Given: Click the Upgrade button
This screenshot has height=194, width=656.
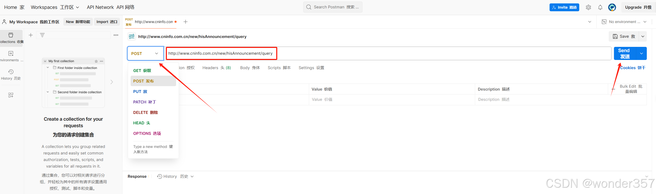Looking at the screenshot, I should (638, 7).
